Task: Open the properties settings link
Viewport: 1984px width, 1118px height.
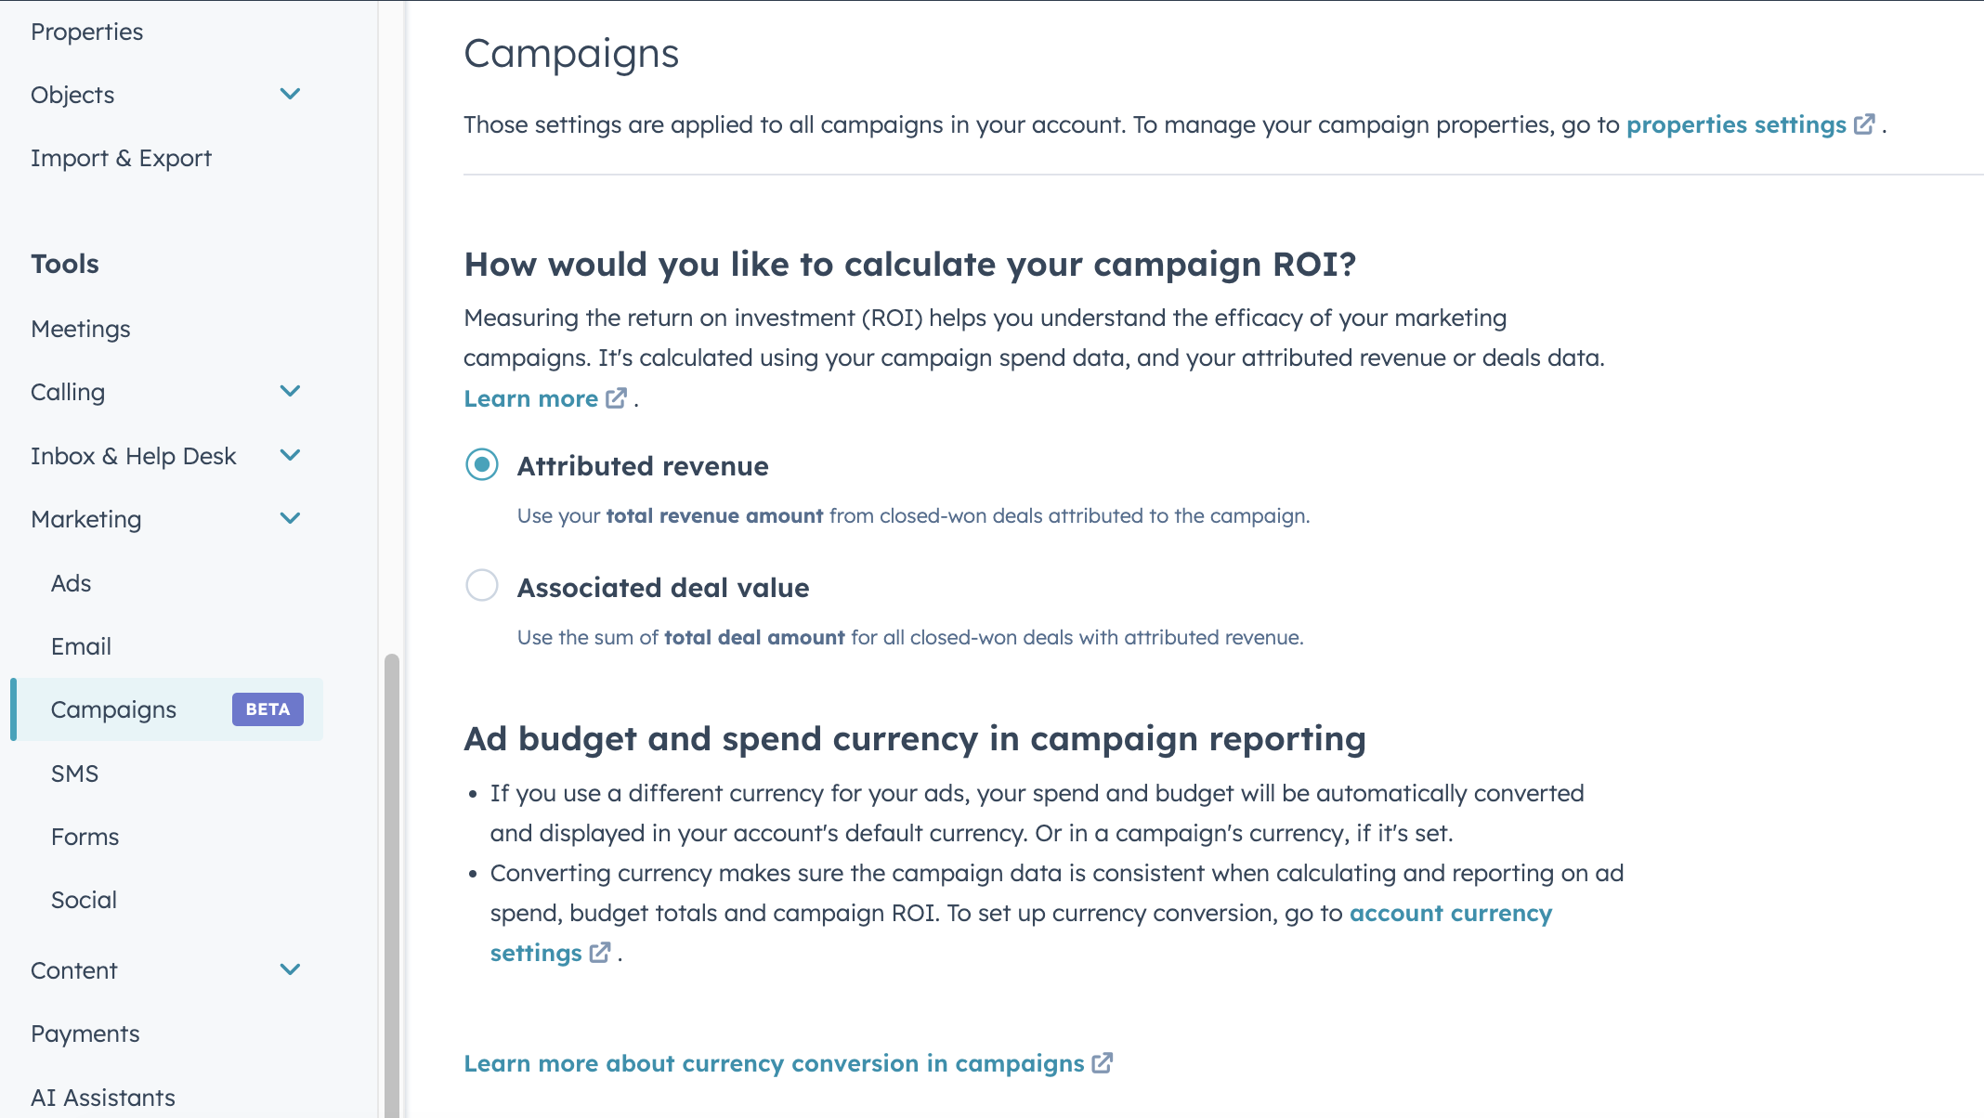Action: coord(1736,124)
